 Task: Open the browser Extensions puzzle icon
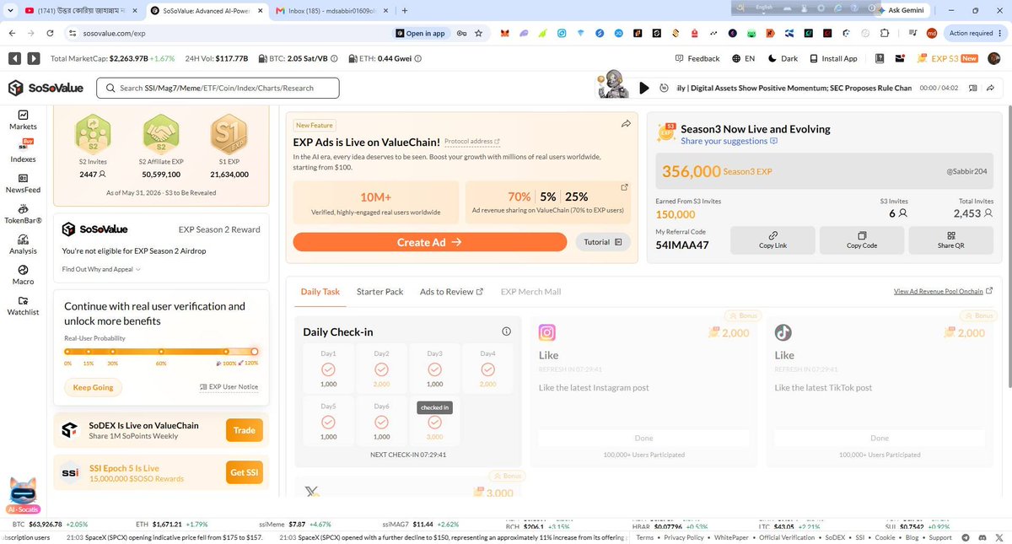coord(885,33)
